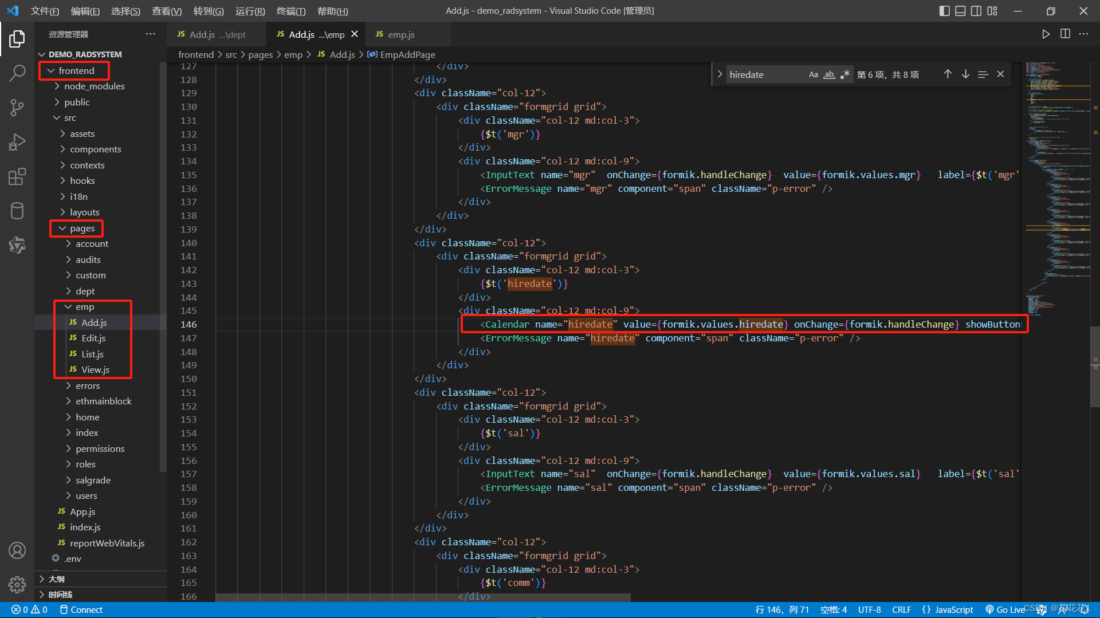Viewport: 1100px width, 618px height.
Task: Click the Run Code play icon
Action: point(1046,34)
